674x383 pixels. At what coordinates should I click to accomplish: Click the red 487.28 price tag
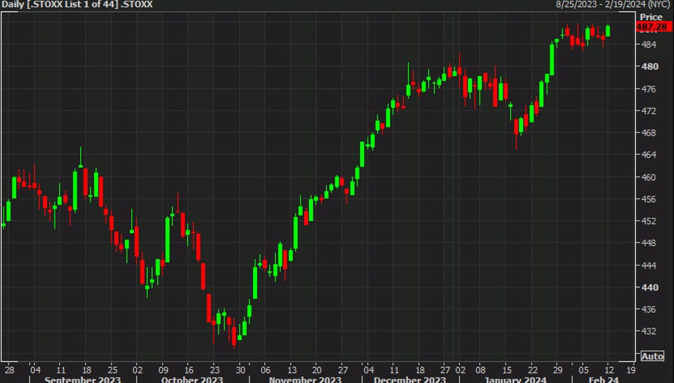tap(653, 27)
